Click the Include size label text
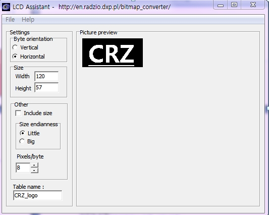The width and height of the screenshot is (269, 215). [38, 113]
